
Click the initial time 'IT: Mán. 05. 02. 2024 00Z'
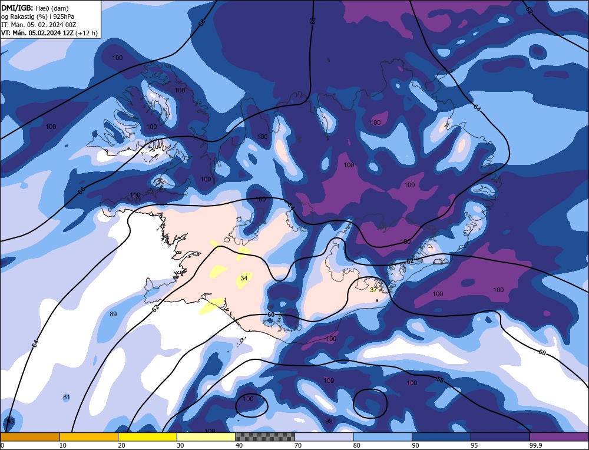point(39,25)
